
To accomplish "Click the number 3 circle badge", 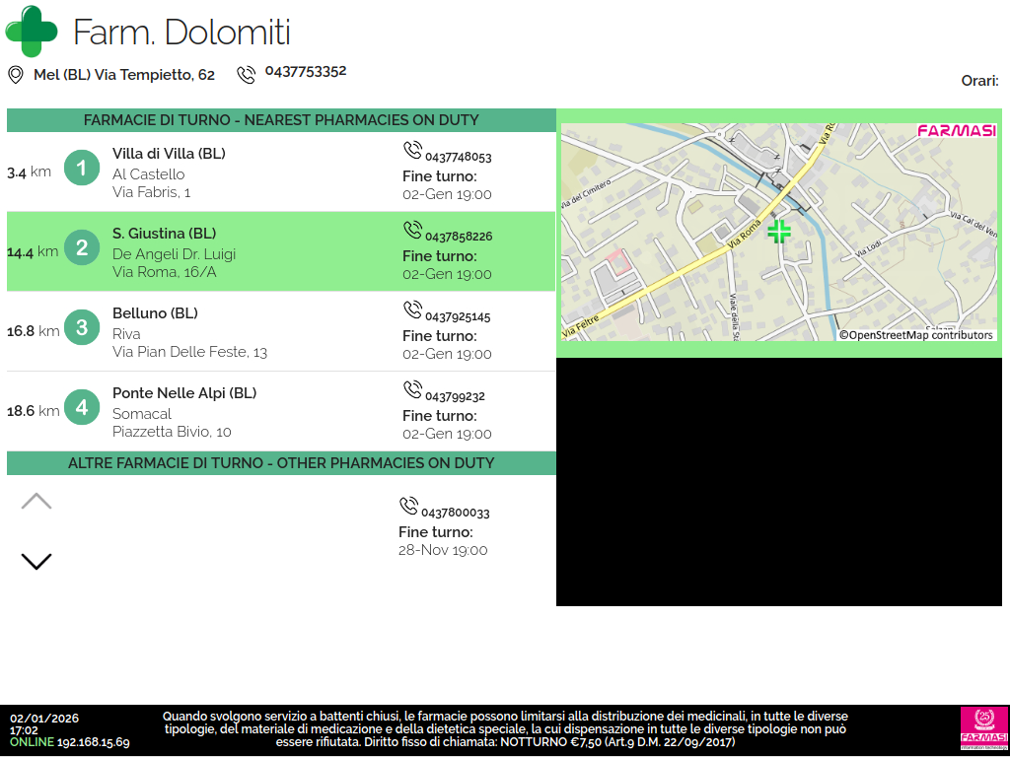I will (82, 328).
